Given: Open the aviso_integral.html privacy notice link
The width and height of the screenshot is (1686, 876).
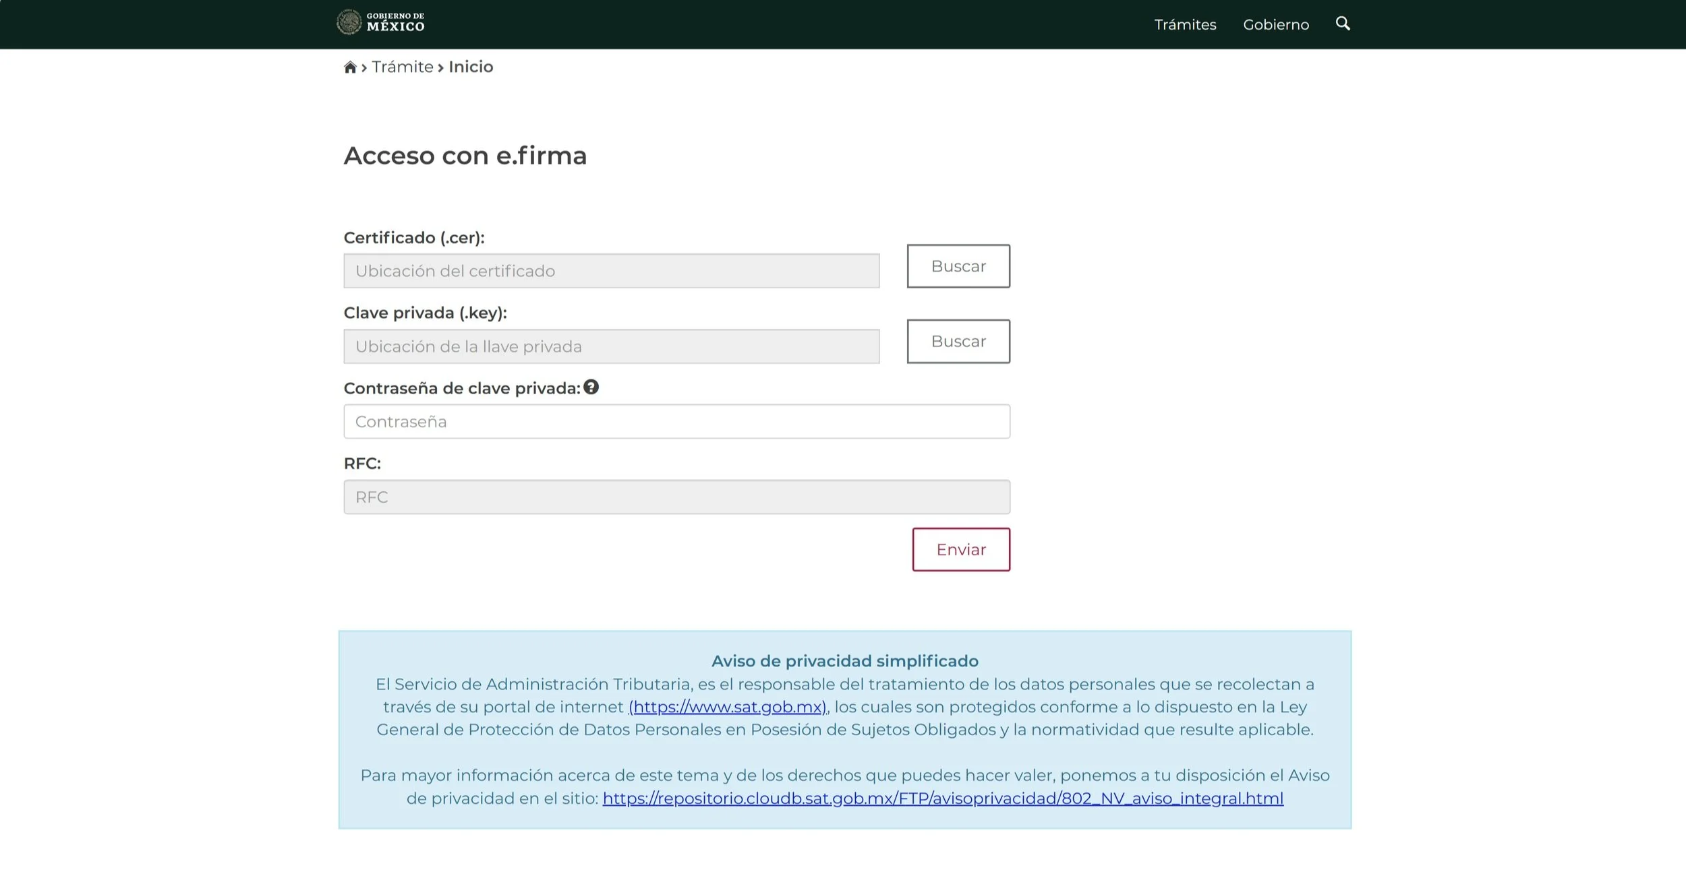Looking at the screenshot, I should pos(943,799).
